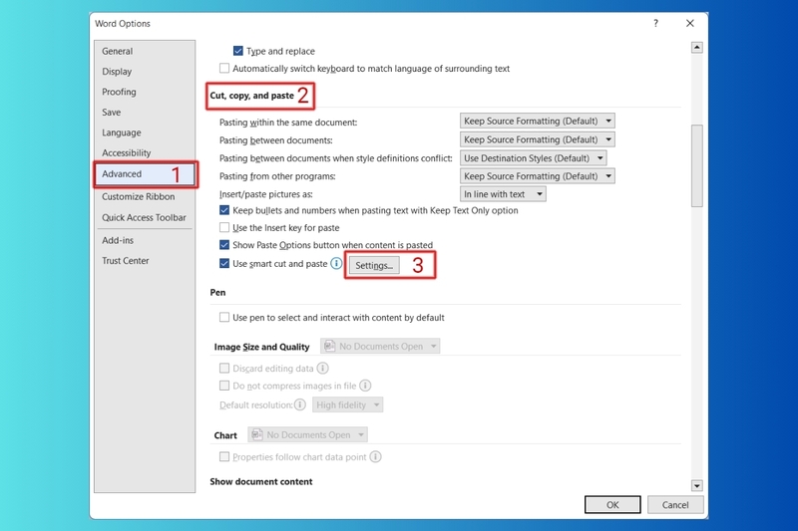The image size is (798, 531).
Task: Go to Language options
Action: click(x=145, y=133)
